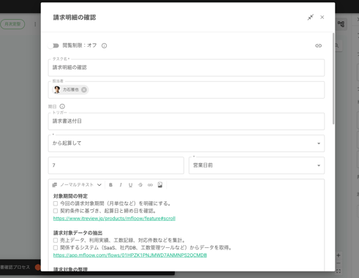This screenshot has width=359, height=278.
Task: Copy the task link with the chain icon
Action: pyautogui.click(x=318, y=45)
